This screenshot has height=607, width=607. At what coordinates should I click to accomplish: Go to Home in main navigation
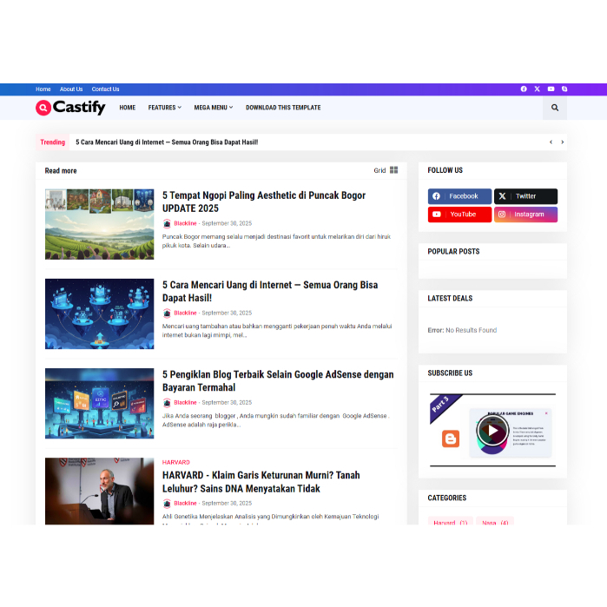click(128, 108)
